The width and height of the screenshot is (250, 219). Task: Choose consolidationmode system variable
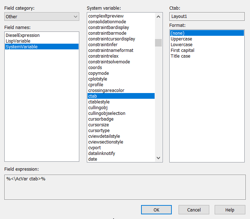click(x=121, y=22)
